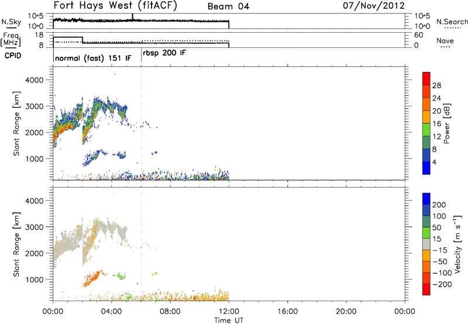Click the 'N.Sky' axis label
Viewport: 468px width, 324px height.
point(11,22)
